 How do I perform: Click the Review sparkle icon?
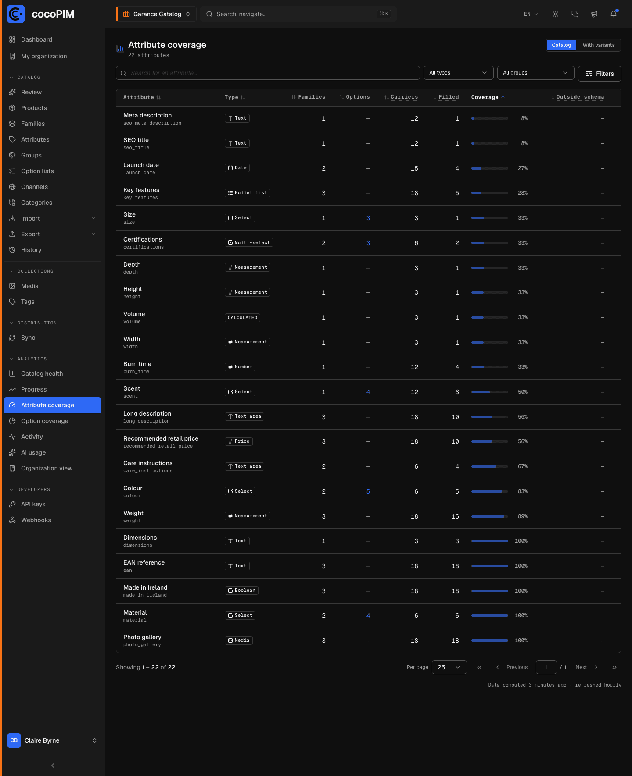coord(12,92)
